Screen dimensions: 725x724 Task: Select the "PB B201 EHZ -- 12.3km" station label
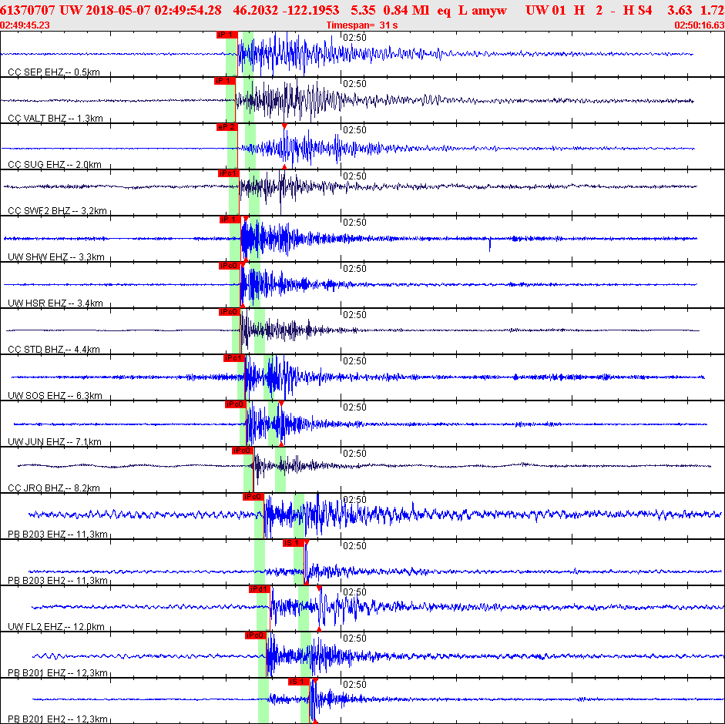[58, 673]
